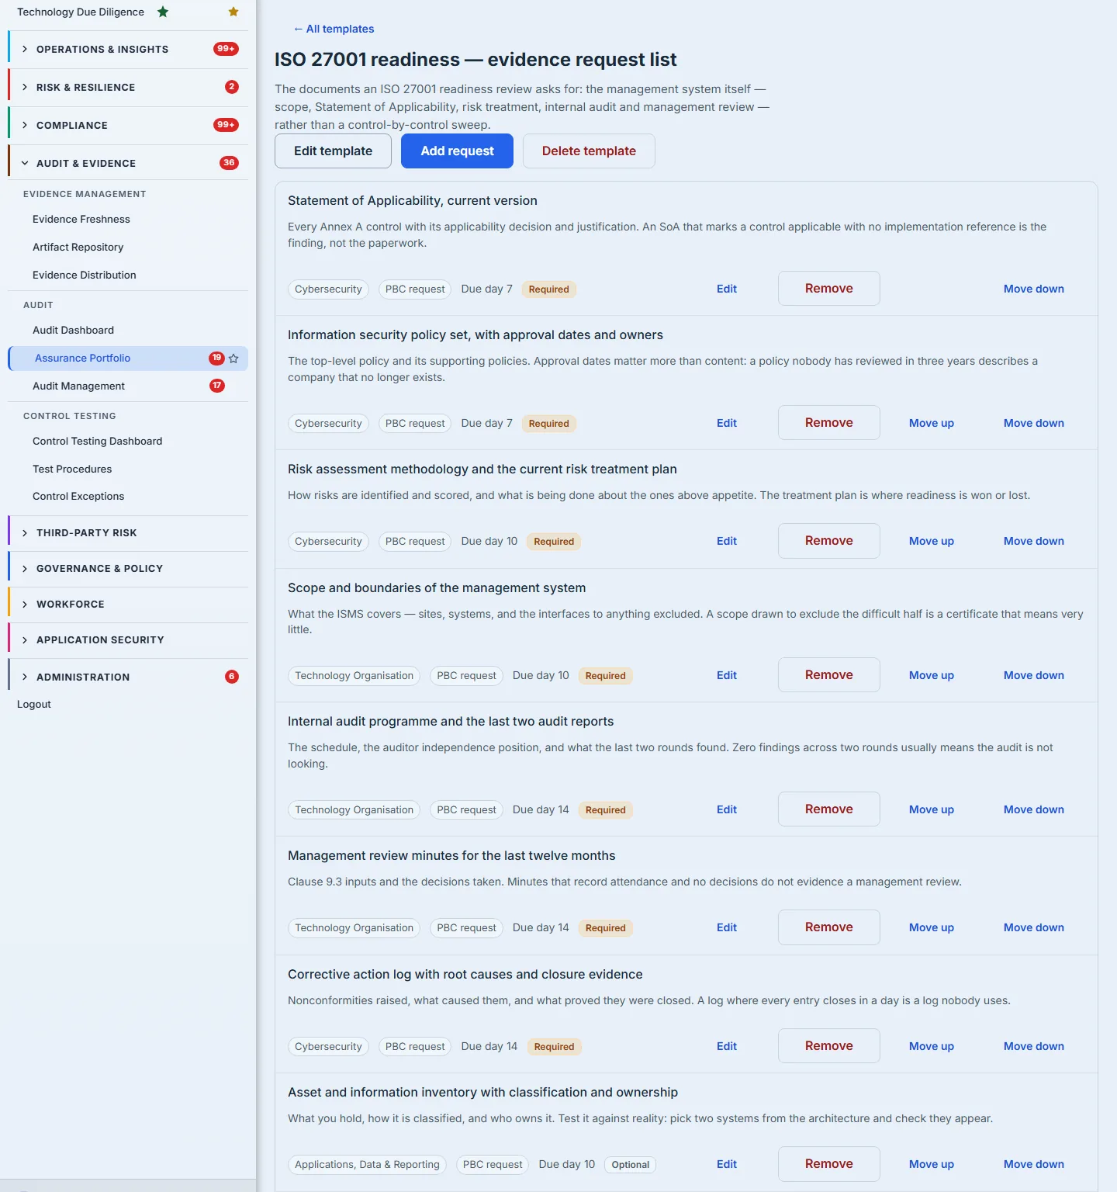
Task: Click the Optional tag on Asset inventory request
Action: click(x=630, y=1165)
